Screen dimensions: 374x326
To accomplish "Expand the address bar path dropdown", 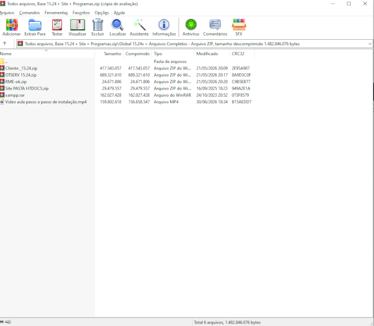I will pos(370,44).
